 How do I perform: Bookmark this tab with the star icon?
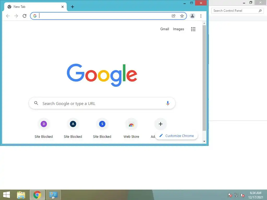tap(182, 16)
